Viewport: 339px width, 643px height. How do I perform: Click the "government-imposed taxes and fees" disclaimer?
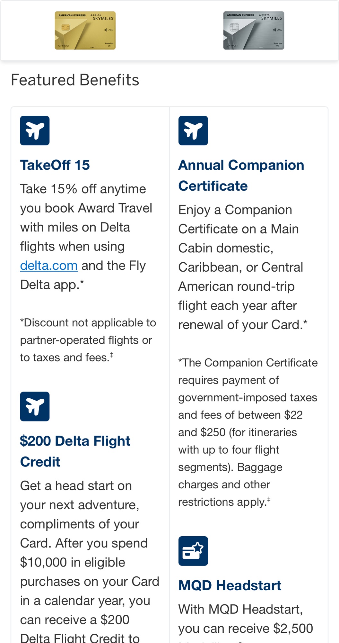(247, 432)
